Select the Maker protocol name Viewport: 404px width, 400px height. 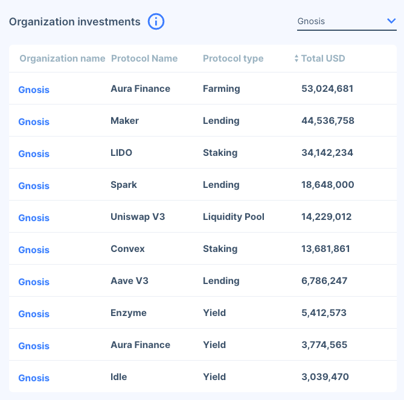[x=125, y=121]
